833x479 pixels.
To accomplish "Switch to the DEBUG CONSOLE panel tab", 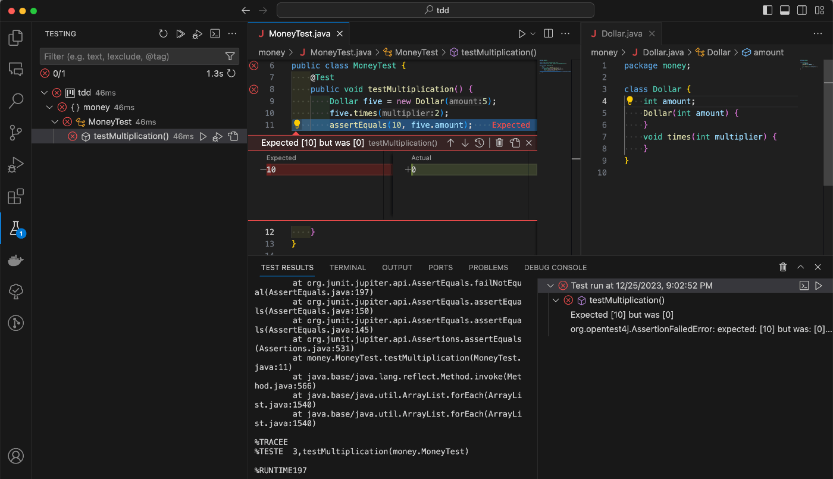I will [x=555, y=268].
